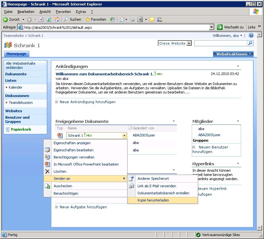Click Neuen Benutzer hinzufügen link
The width and height of the screenshot is (264, 239).
point(210,149)
